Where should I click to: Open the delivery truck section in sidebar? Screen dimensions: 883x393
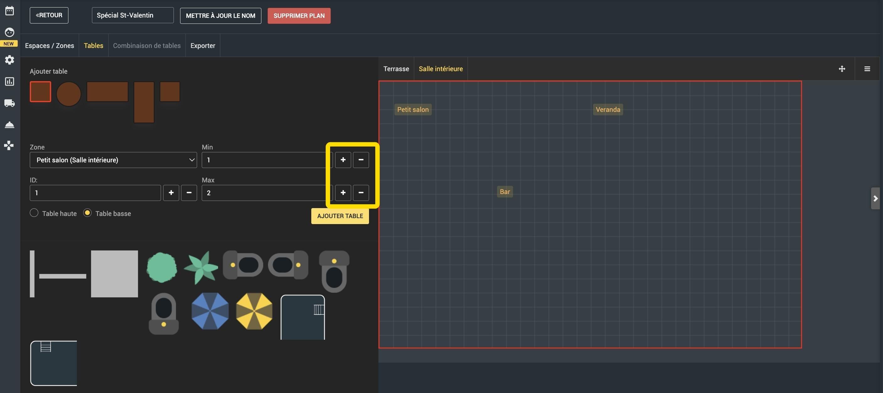(x=10, y=103)
